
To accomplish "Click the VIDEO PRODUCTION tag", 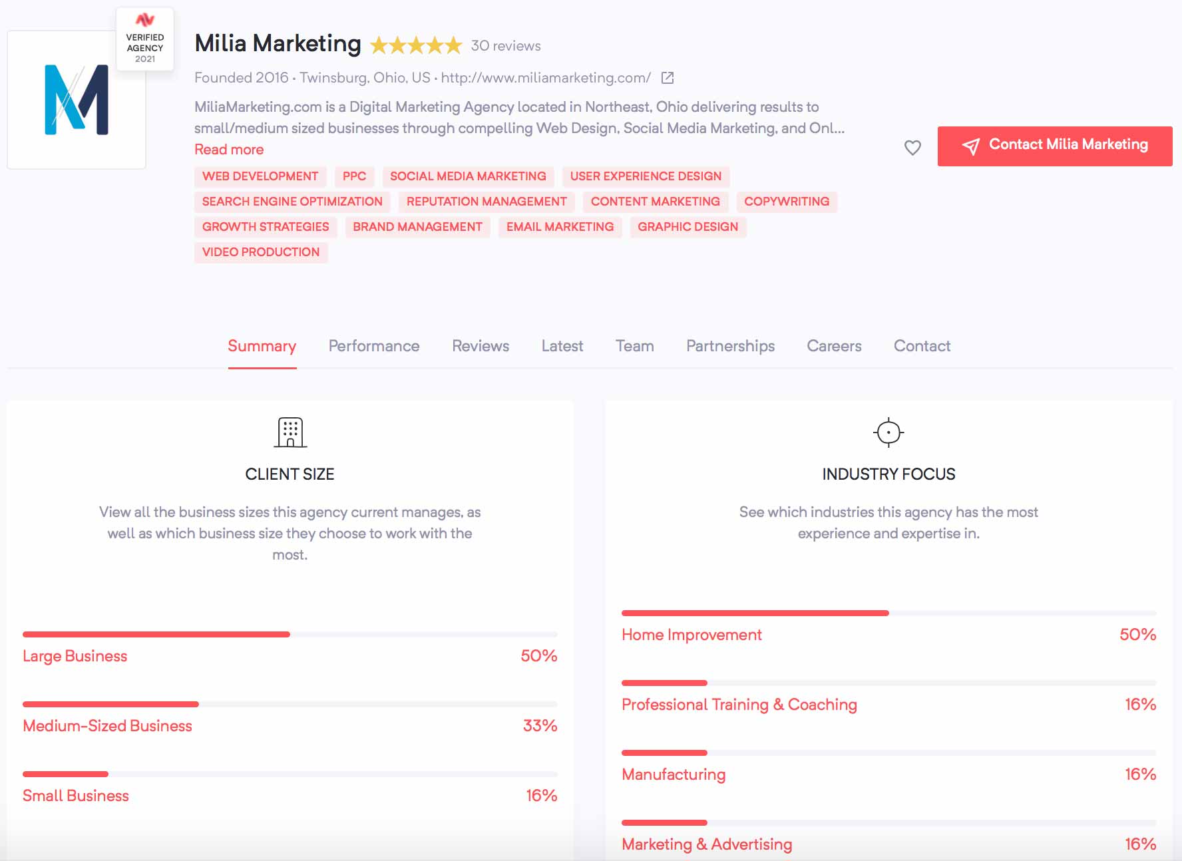I will click(261, 252).
